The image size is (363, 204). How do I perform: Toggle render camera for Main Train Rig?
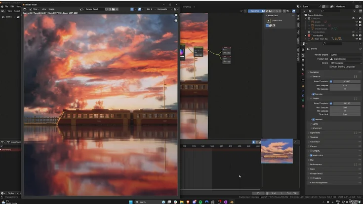tap(360, 39)
